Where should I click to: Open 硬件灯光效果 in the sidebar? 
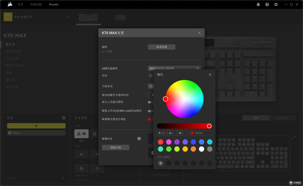coord(15,66)
